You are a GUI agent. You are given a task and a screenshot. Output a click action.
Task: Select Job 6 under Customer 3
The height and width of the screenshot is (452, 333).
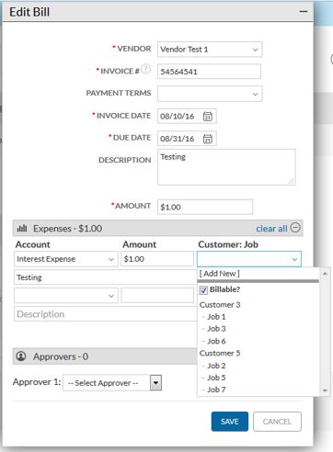coord(216,341)
